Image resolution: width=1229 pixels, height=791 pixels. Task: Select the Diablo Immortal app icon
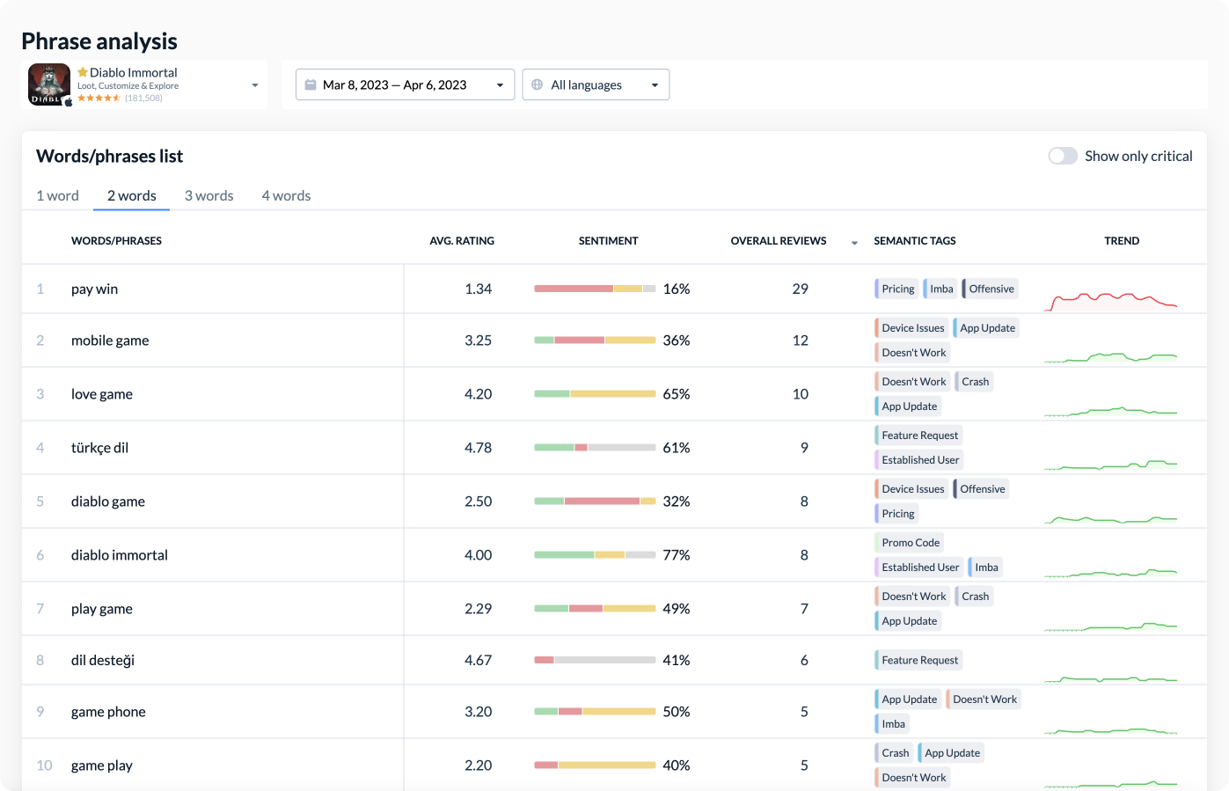click(x=48, y=84)
